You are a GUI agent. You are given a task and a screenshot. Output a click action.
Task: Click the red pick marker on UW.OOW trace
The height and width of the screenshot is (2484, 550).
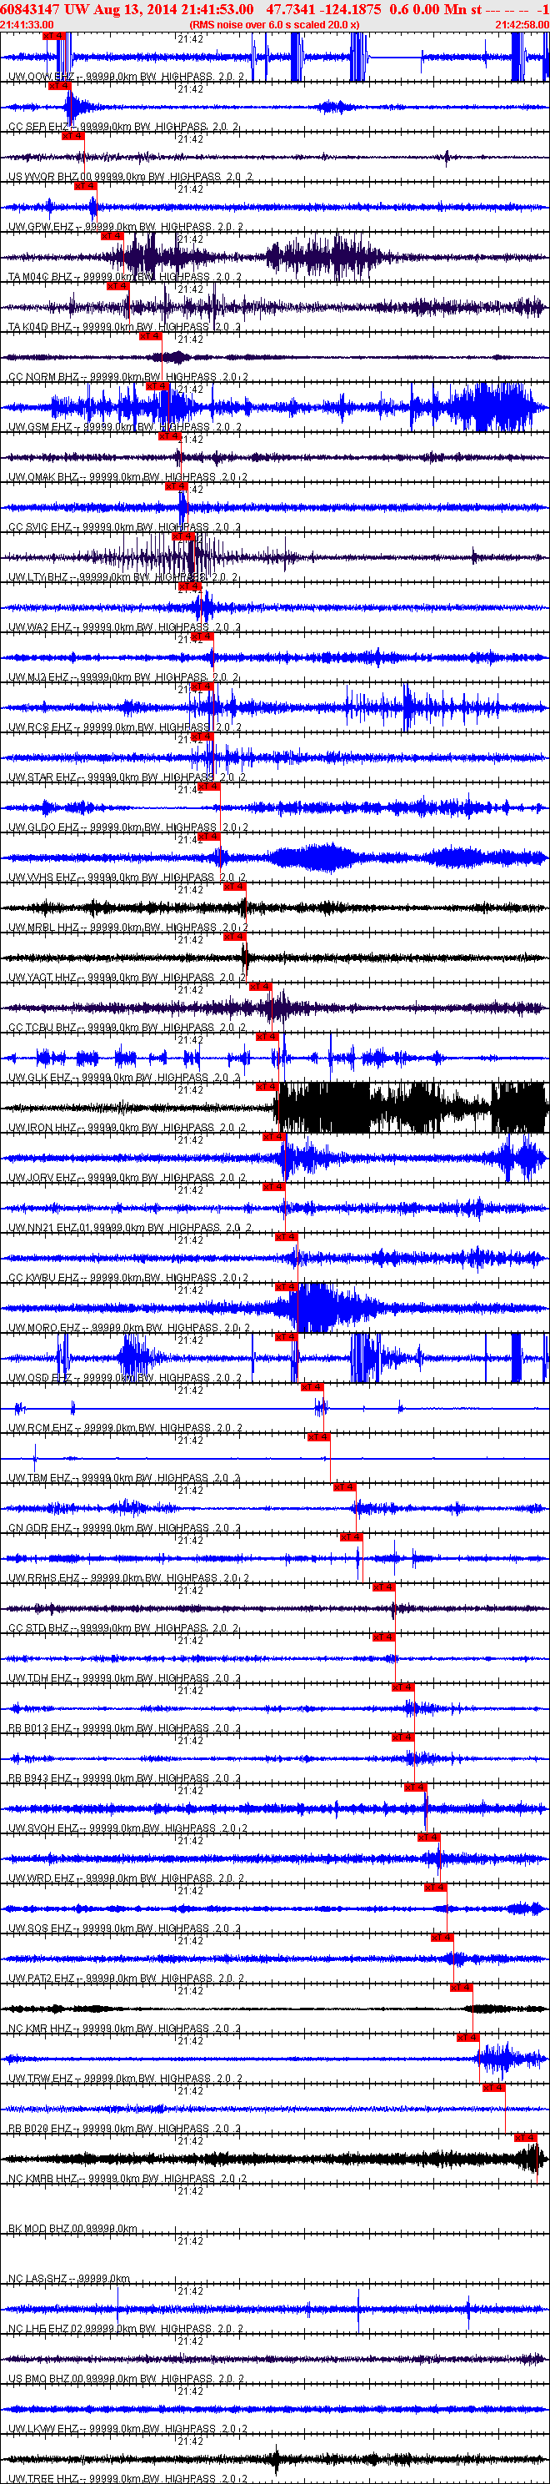pos(55,36)
